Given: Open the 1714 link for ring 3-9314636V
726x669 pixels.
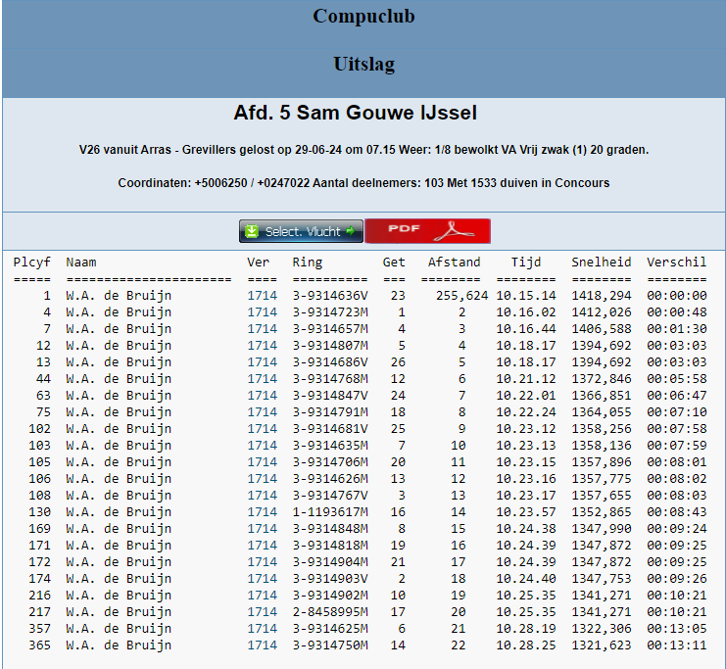Looking at the screenshot, I should 262,295.
